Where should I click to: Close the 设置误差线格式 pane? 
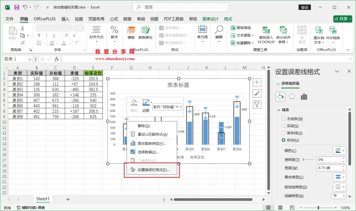pyautogui.click(x=349, y=71)
